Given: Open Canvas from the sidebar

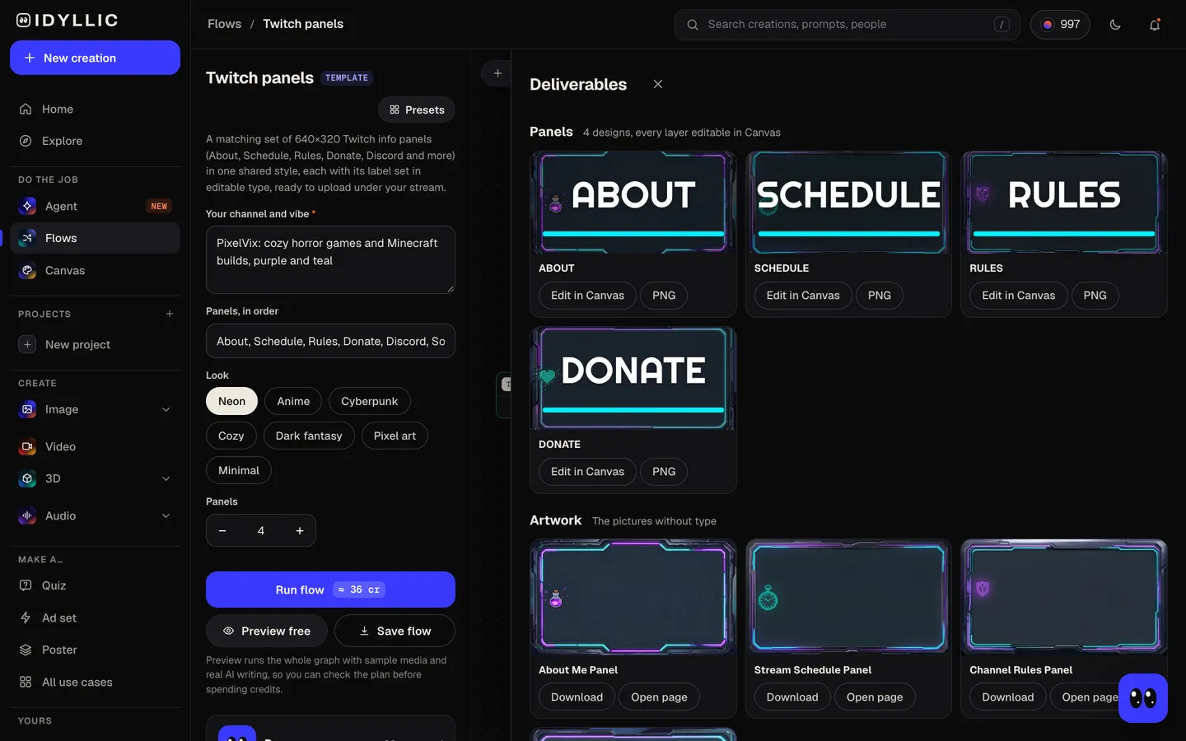Looking at the screenshot, I should [95, 270].
